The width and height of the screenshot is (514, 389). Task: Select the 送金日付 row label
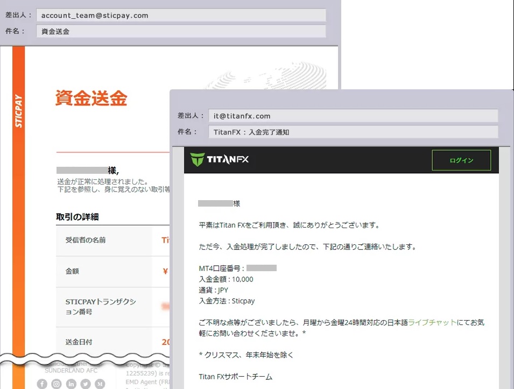click(x=79, y=342)
